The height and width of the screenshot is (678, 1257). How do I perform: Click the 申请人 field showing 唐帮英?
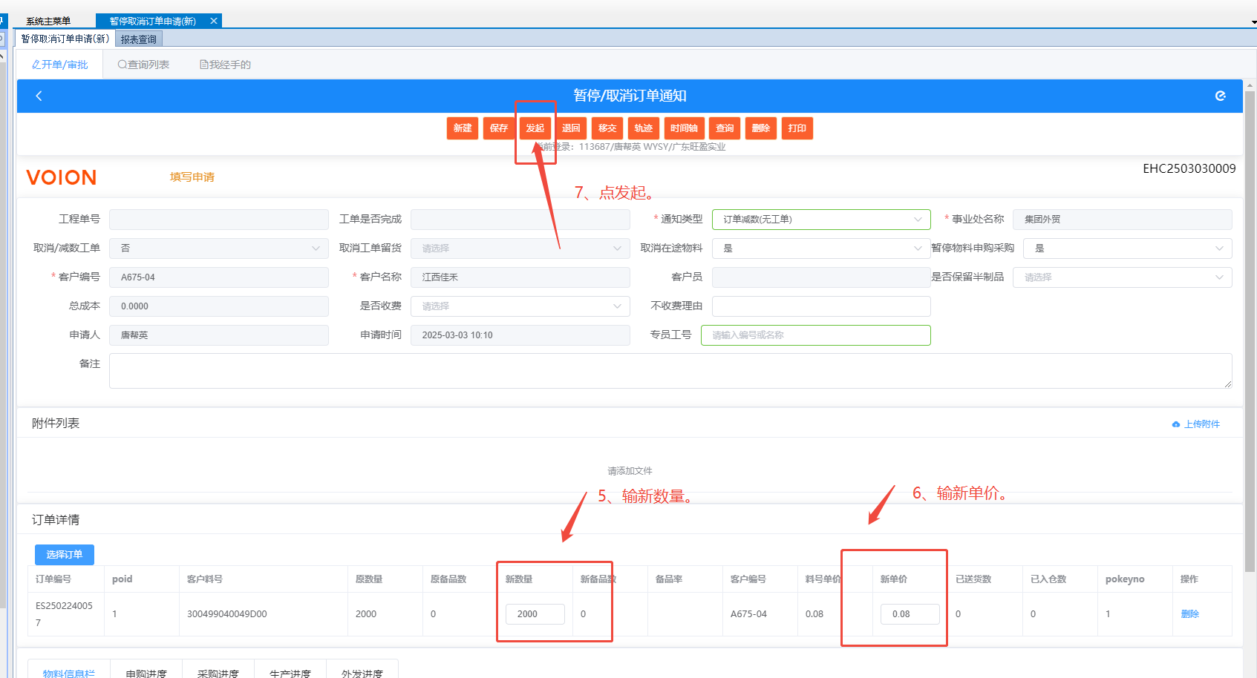(x=219, y=335)
